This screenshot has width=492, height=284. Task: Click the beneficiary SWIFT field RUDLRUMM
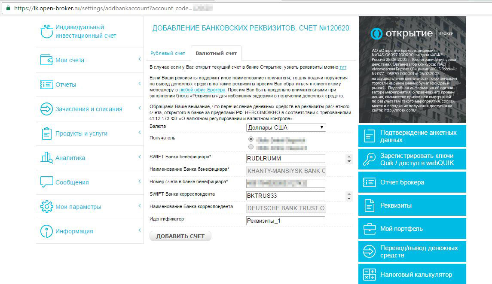286,158
